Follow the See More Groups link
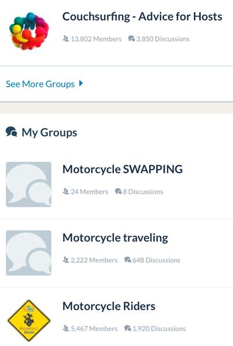Image resolution: width=233 pixels, height=346 pixels. (x=40, y=84)
